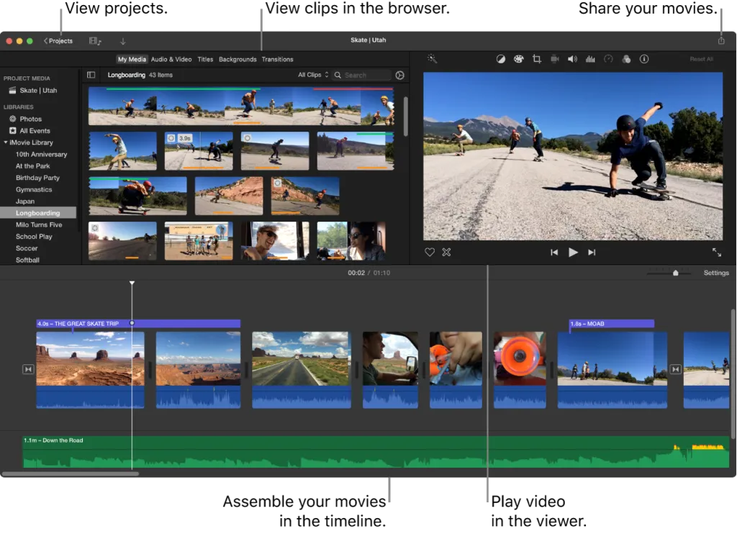Select the Cropping tool icon

[x=537, y=59]
